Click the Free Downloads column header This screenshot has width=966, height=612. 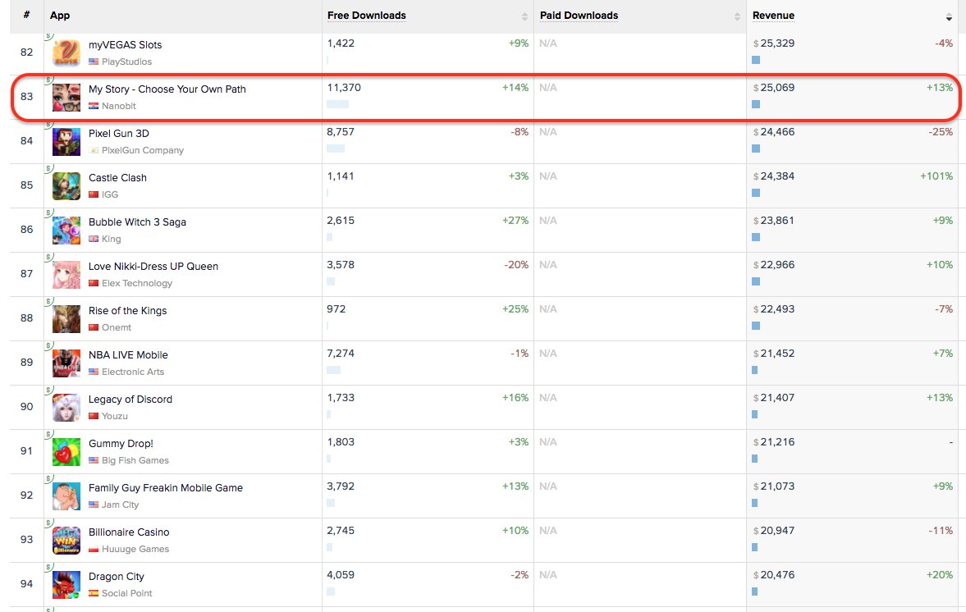click(367, 16)
